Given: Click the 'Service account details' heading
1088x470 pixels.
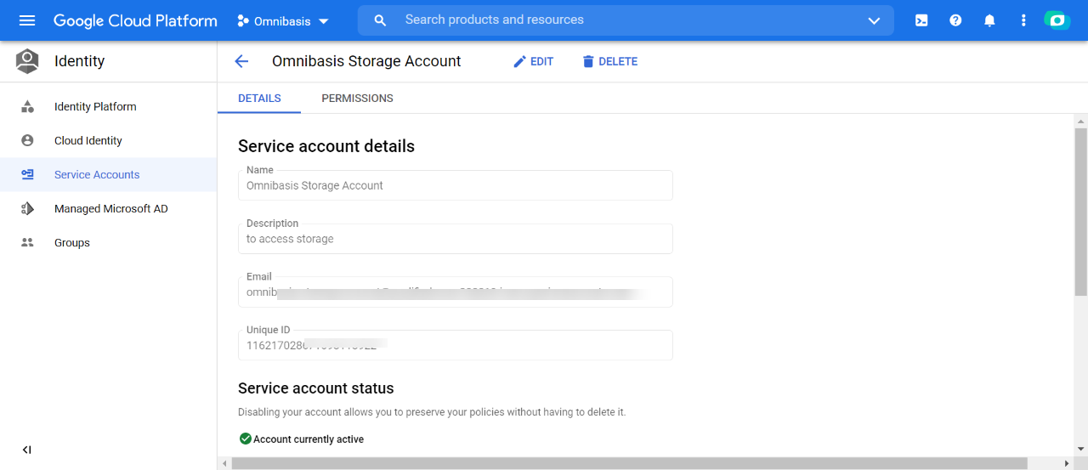Looking at the screenshot, I should 326,146.
